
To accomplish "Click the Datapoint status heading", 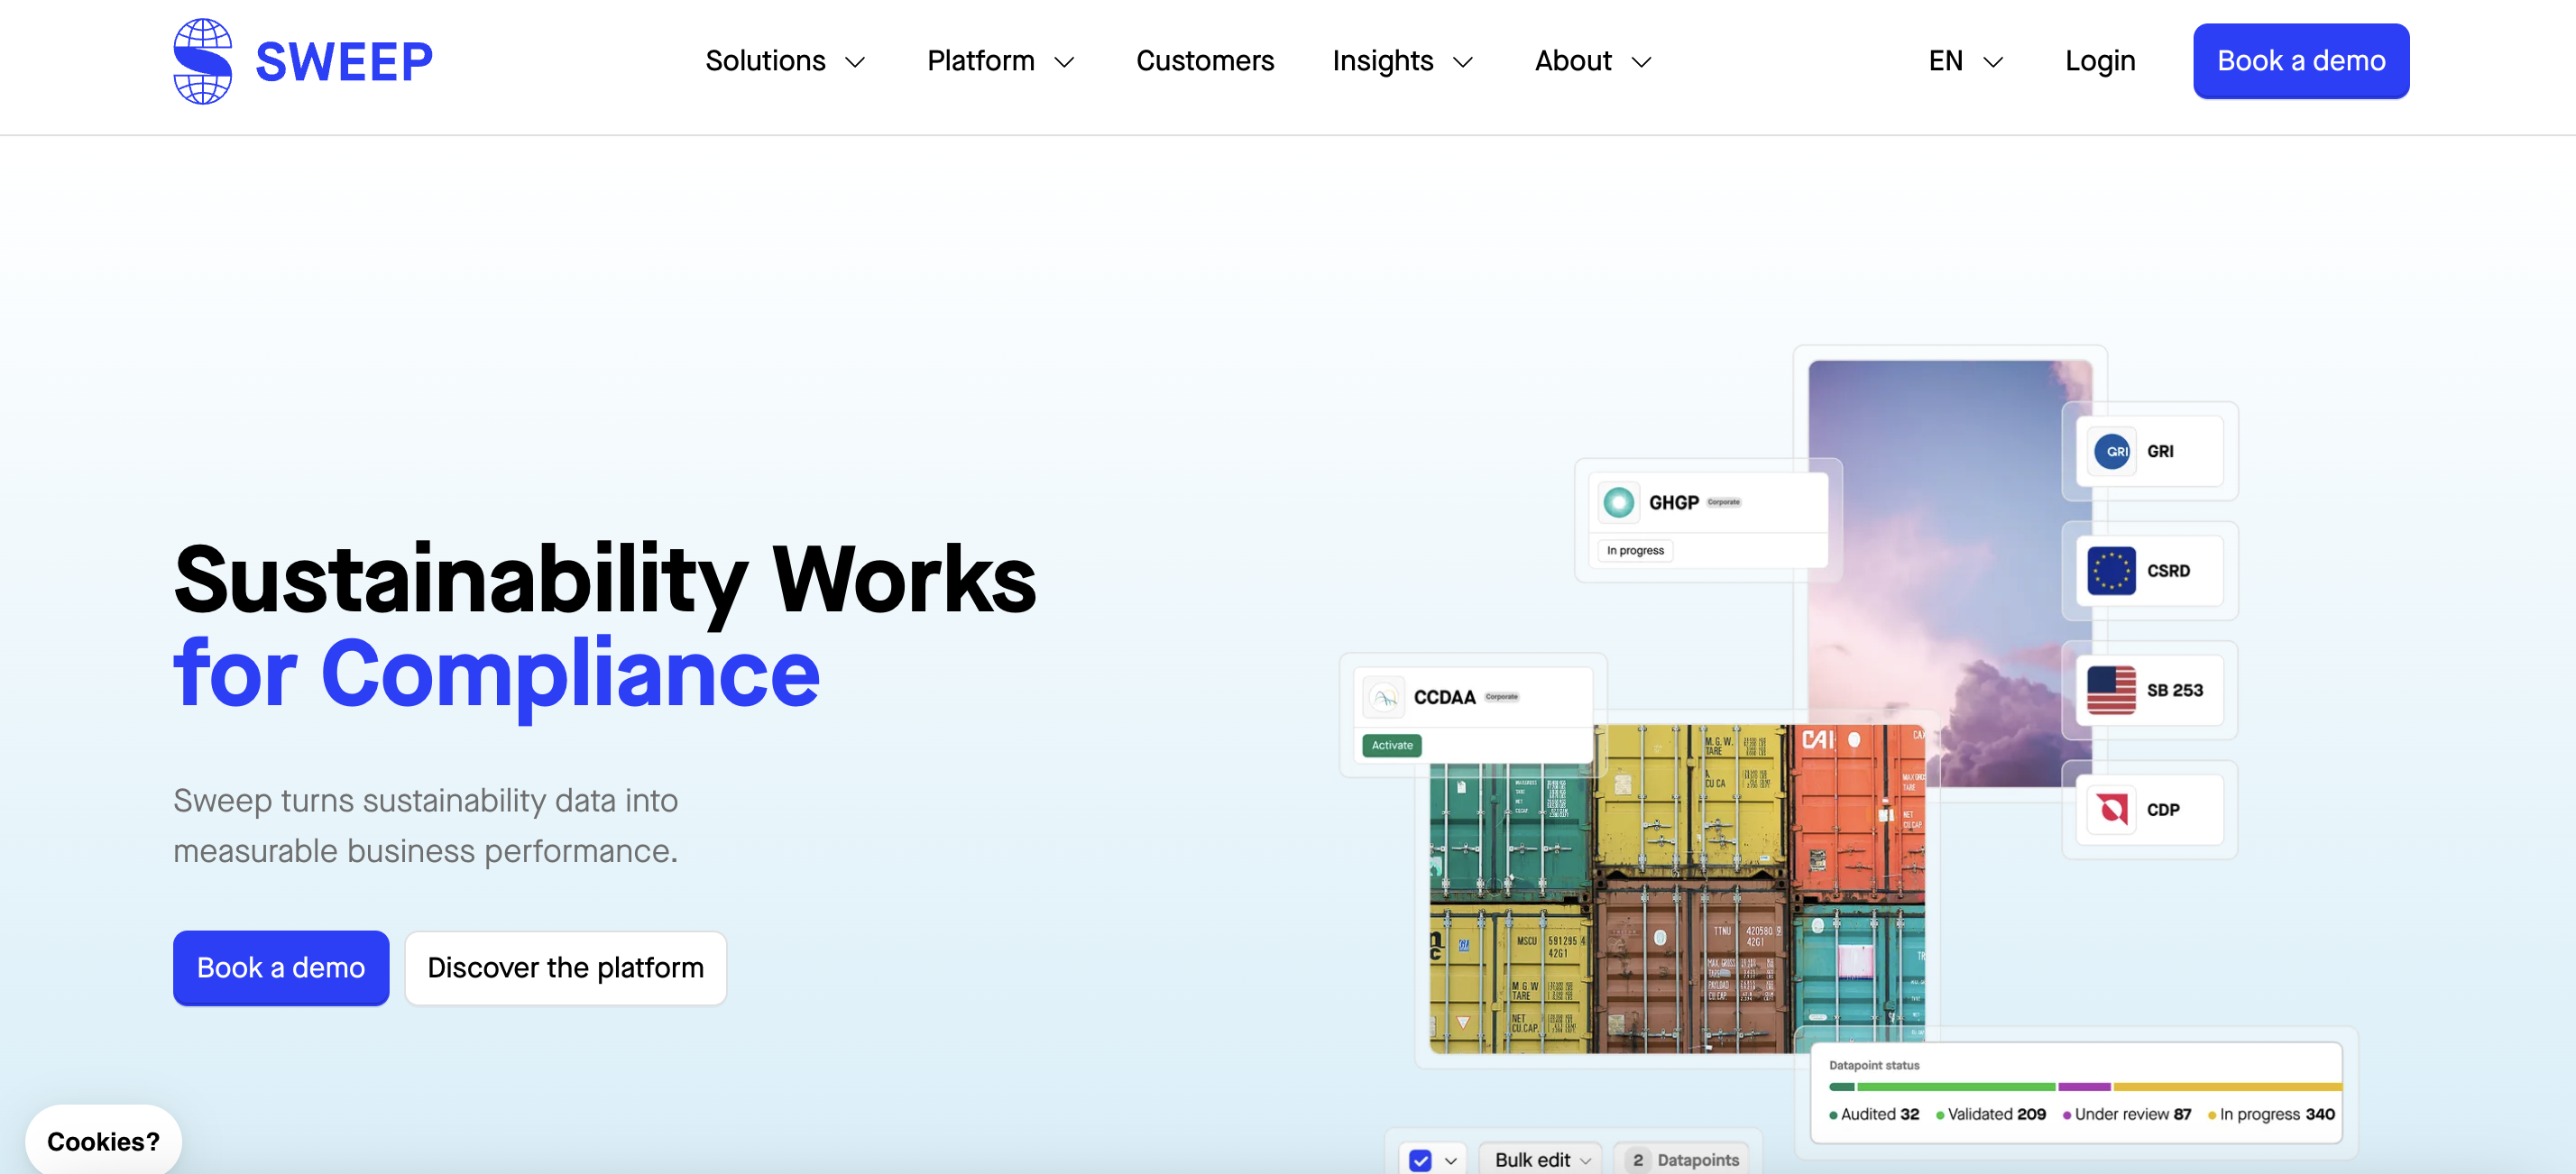I will pyautogui.click(x=1874, y=1065).
